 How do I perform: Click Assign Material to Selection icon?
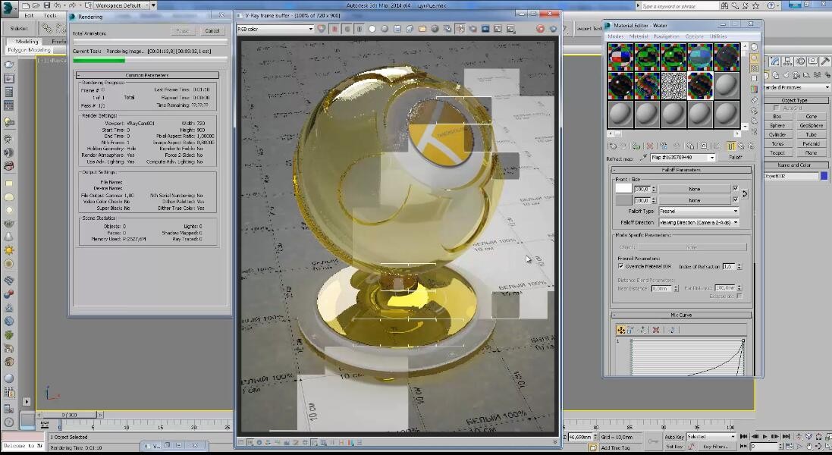pos(636,146)
